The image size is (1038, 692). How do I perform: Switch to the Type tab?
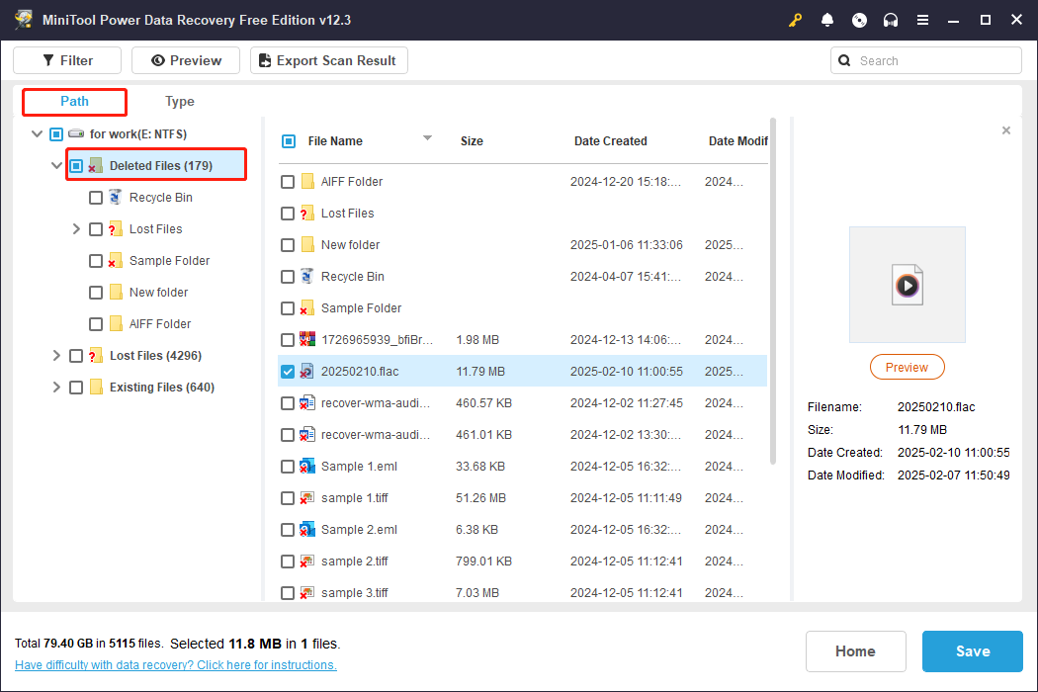click(179, 101)
